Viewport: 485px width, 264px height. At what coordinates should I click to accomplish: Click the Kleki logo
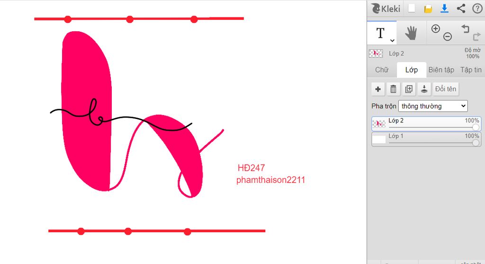pos(386,9)
